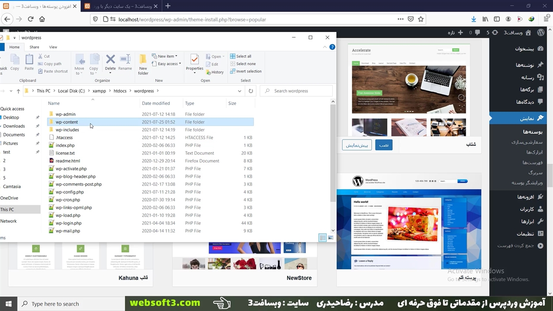Image resolution: width=553 pixels, height=311 pixels.
Task: Click the refresh icon beside the address path
Action: tap(251, 91)
